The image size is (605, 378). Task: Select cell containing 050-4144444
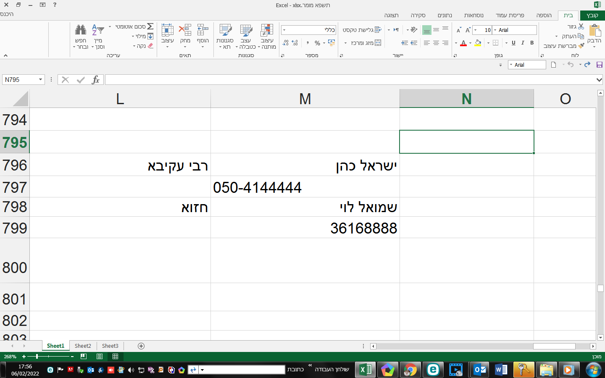(x=305, y=187)
